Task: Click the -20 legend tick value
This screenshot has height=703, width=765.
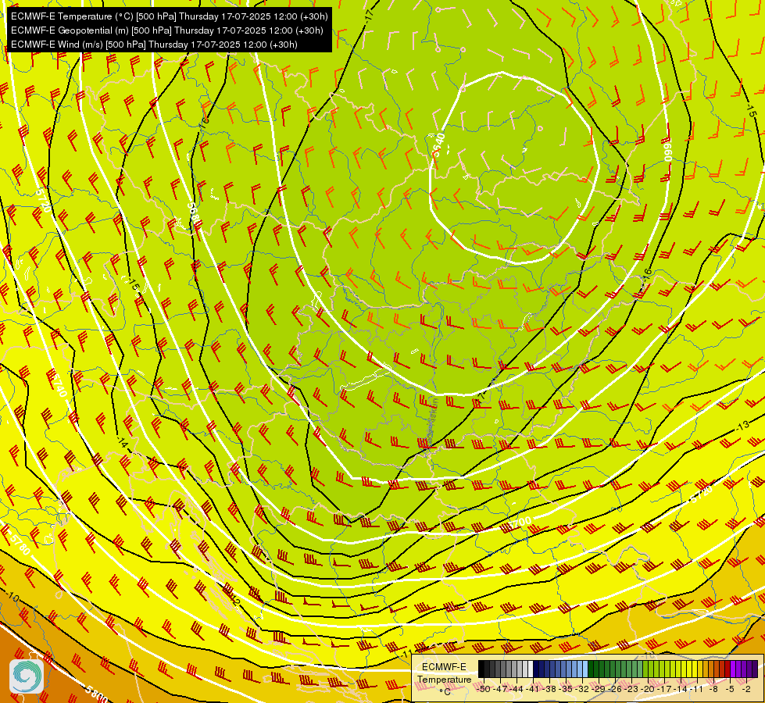Action: (648, 689)
